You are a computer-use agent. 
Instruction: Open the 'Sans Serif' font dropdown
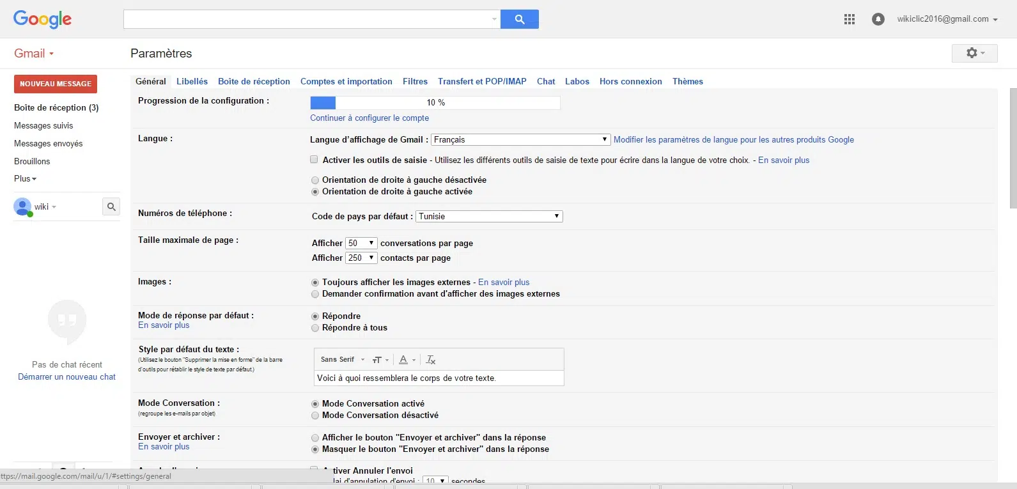343,360
